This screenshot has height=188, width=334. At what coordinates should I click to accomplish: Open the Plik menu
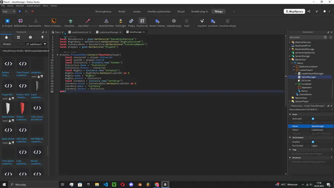click(3, 6)
